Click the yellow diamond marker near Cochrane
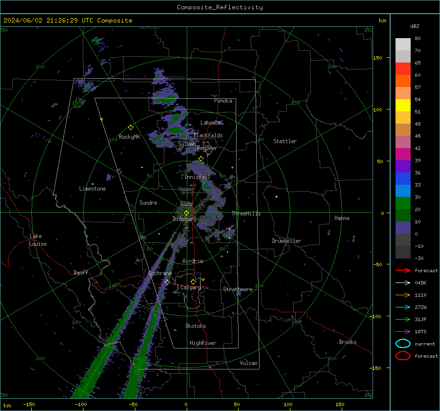 tap(167, 282)
